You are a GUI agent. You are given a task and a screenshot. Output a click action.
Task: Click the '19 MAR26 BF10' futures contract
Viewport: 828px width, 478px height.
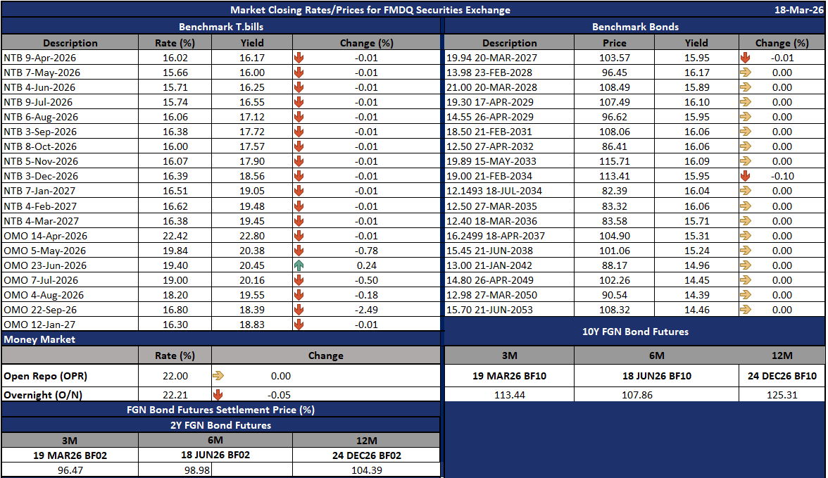click(x=509, y=375)
